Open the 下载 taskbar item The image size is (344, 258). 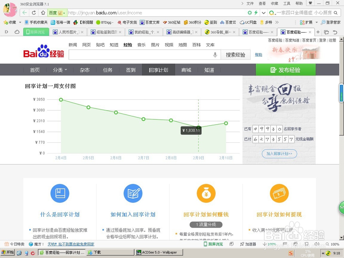click(110, 252)
